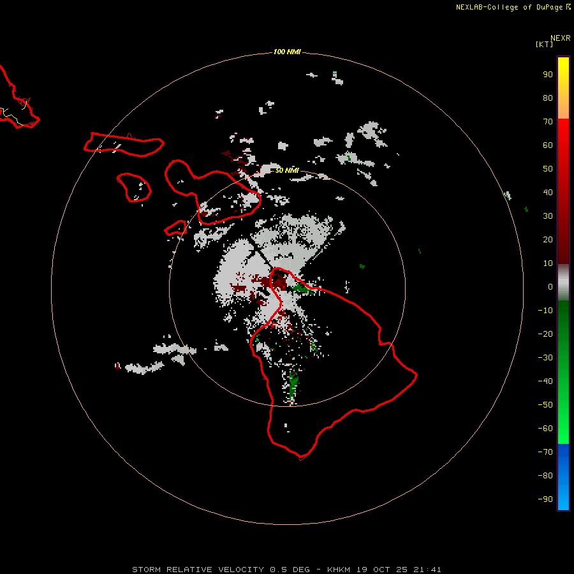Click the 90 value on velocity scale
This screenshot has width=574, height=574.
tap(548, 75)
